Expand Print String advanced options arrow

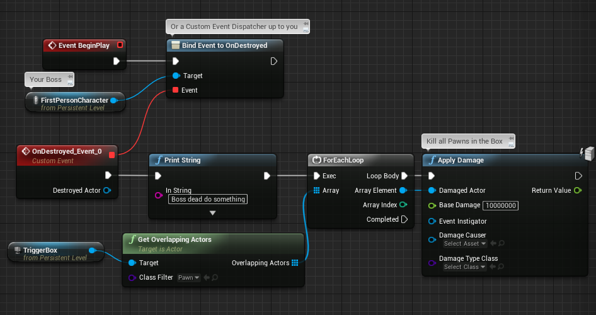[212, 213]
